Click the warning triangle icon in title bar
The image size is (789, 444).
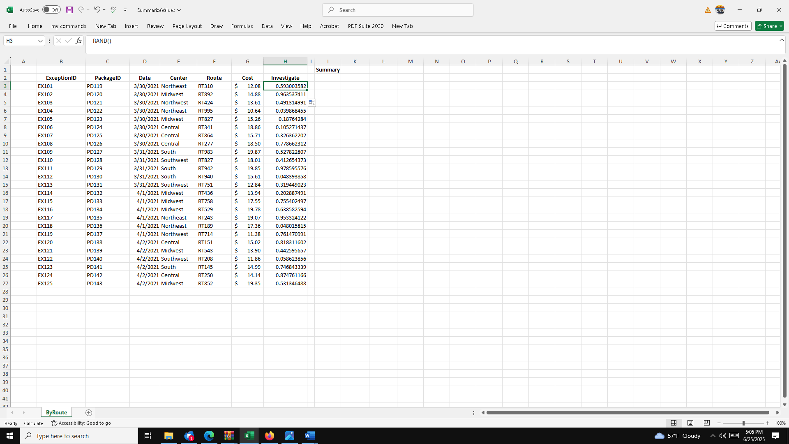(708, 10)
